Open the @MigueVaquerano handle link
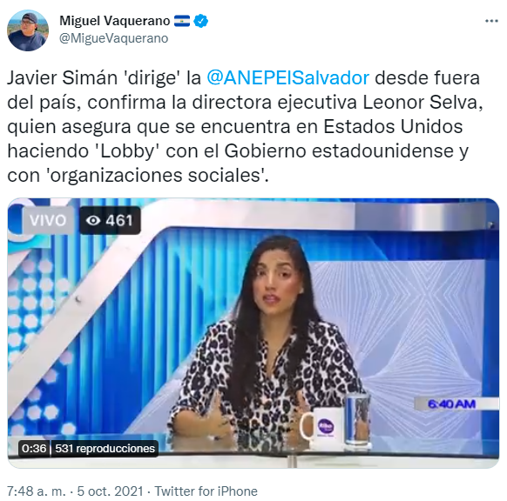The image size is (507, 501). click(113, 38)
